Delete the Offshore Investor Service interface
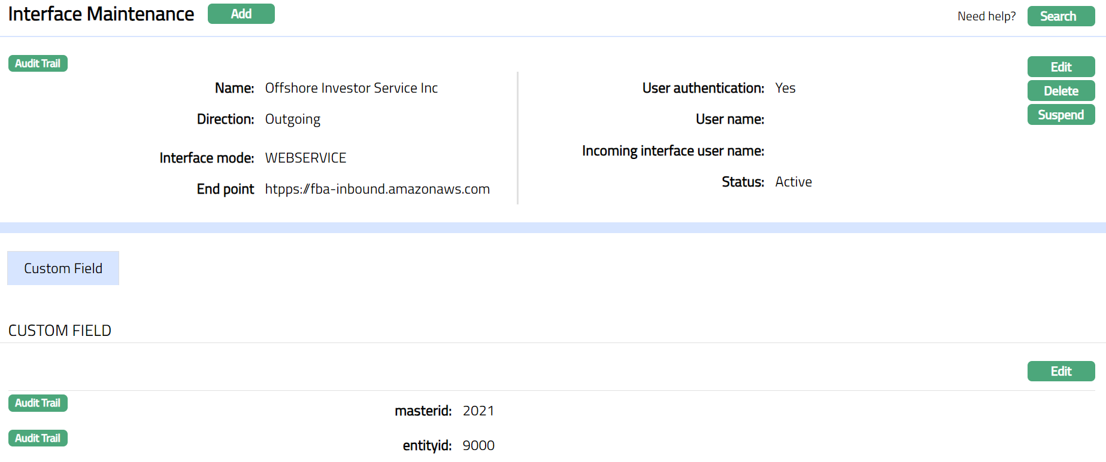Screen dimensions: 1106x462 (1060, 91)
